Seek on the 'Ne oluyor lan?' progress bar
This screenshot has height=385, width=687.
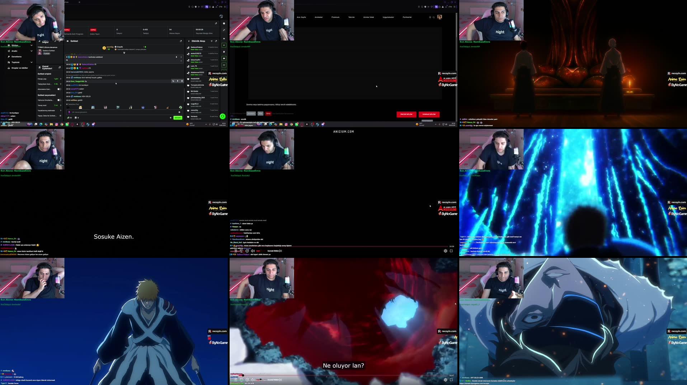[344, 375]
